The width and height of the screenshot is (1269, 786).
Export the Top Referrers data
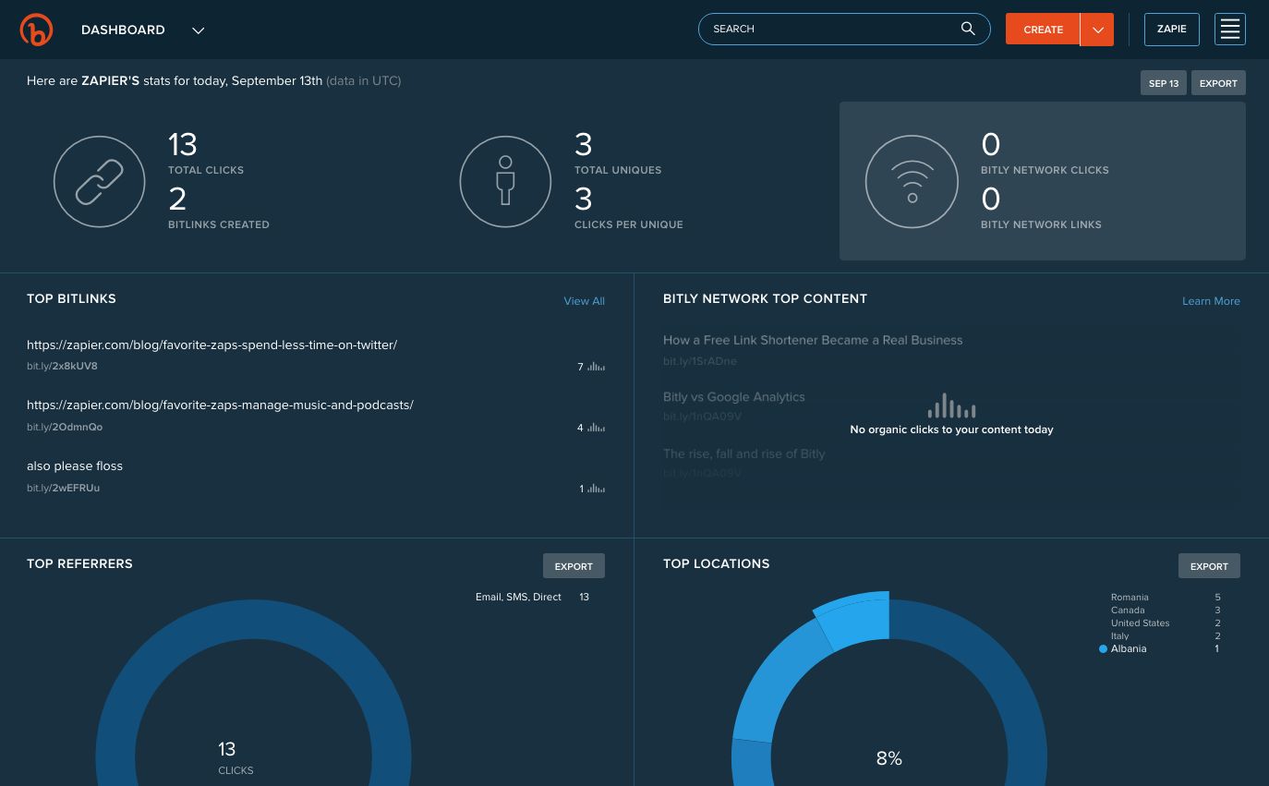click(x=574, y=566)
